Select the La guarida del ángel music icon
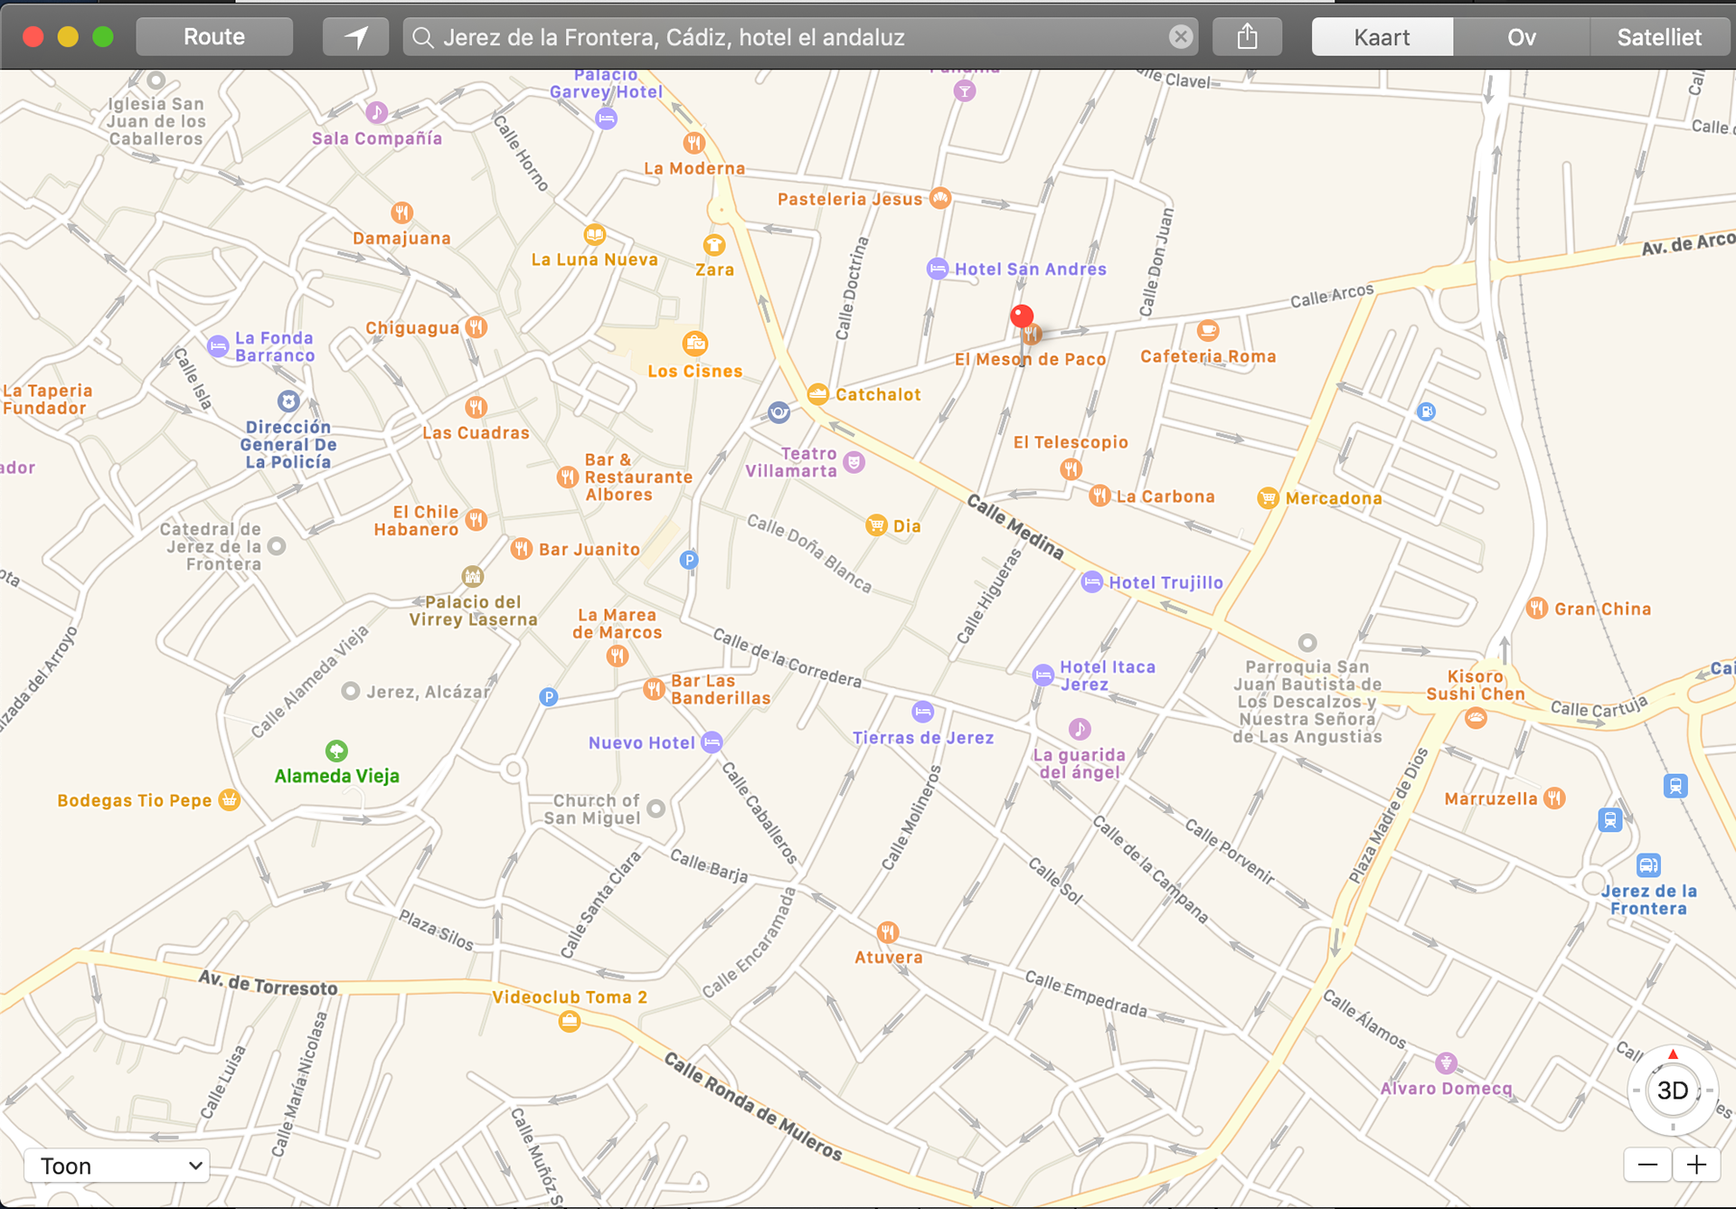The image size is (1736, 1209). 1080,729
